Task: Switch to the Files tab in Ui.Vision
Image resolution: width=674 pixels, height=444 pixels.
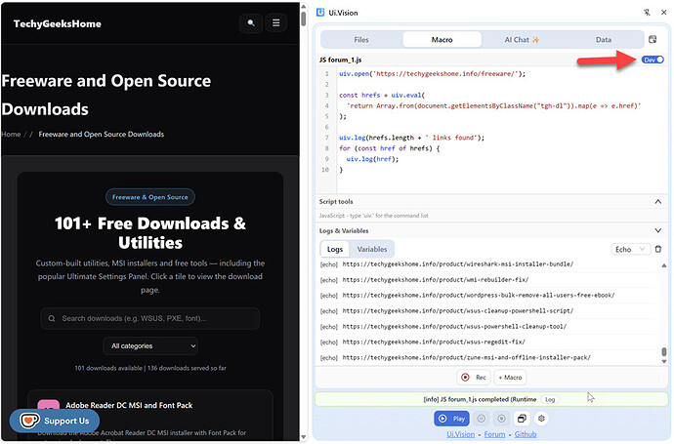Action: [361, 39]
